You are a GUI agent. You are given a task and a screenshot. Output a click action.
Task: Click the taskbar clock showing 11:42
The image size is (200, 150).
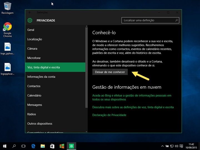tap(191, 146)
